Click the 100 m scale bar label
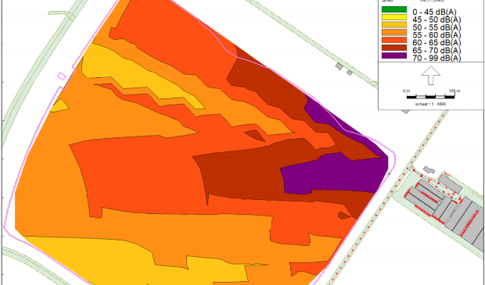The image size is (485, 285). pos(454,91)
